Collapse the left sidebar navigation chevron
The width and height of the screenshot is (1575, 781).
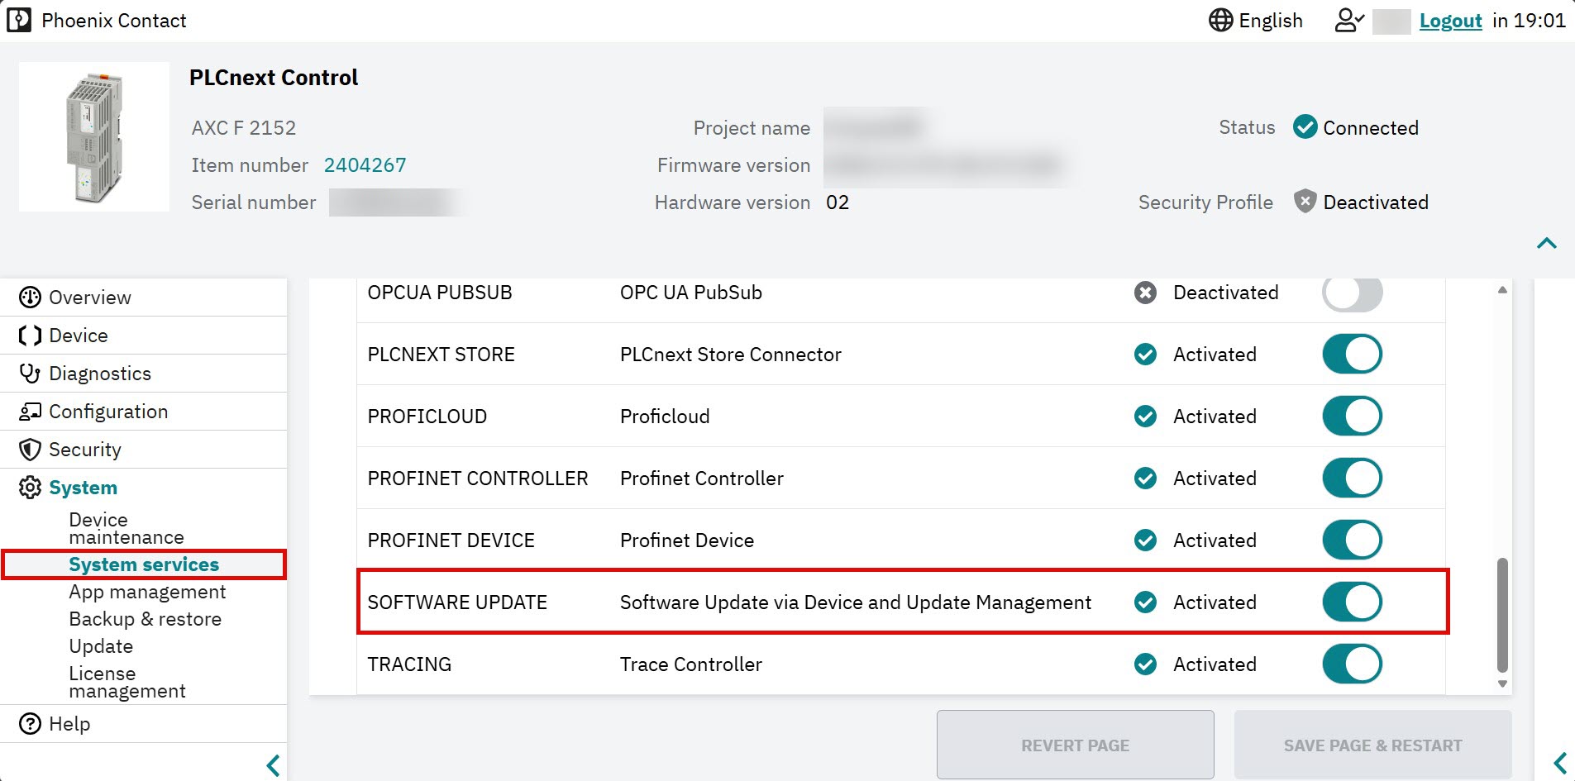click(273, 765)
